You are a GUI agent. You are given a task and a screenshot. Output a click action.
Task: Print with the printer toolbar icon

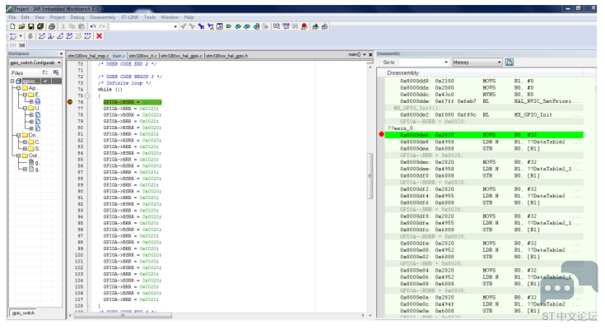click(x=51, y=26)
